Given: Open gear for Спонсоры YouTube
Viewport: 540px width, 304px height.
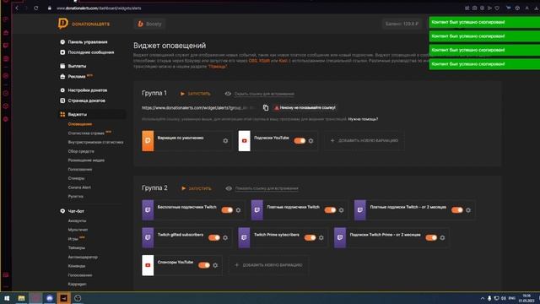Looking at the screenshot, I should pyautogui.click(x=215, y=265).
